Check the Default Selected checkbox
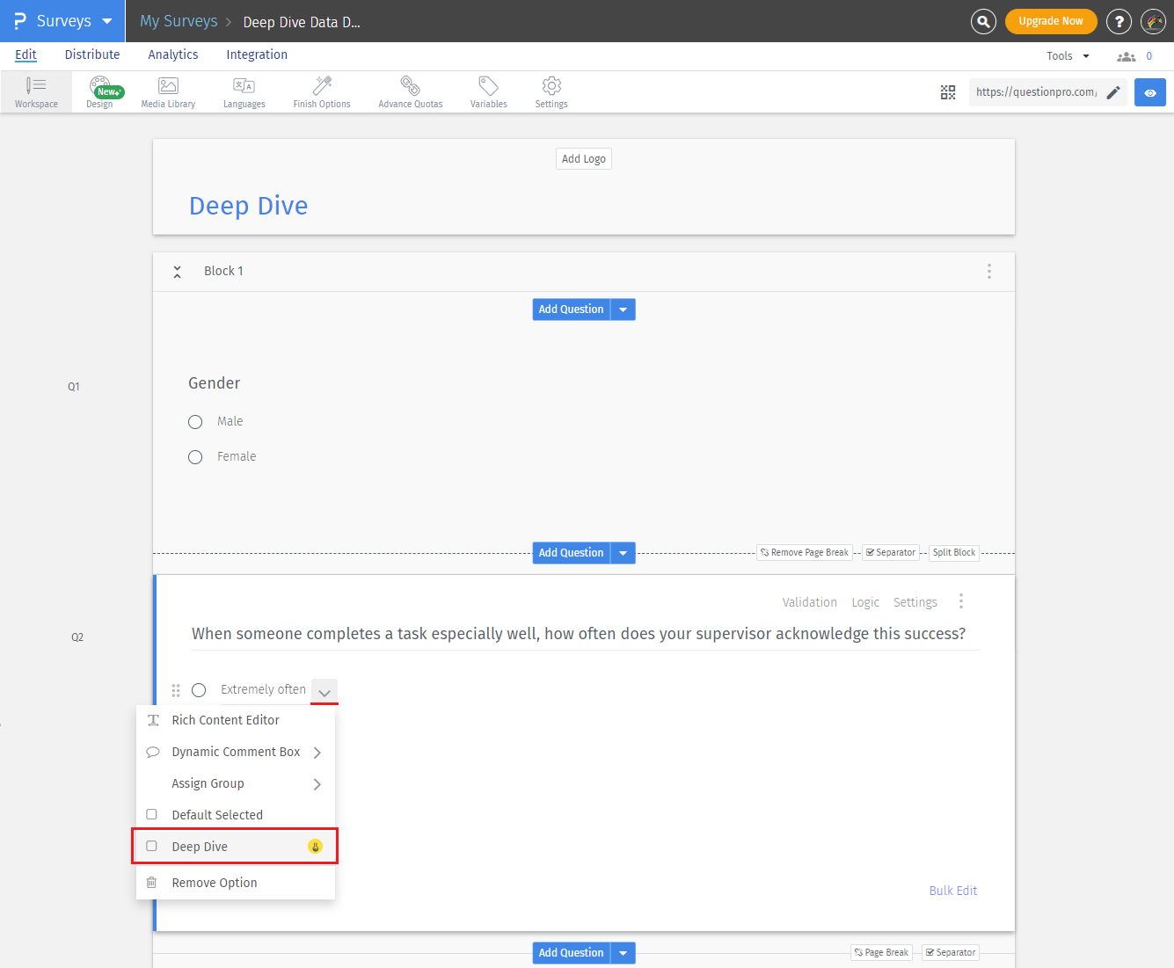Screen dimensions: 1174x968 point(151,814)
